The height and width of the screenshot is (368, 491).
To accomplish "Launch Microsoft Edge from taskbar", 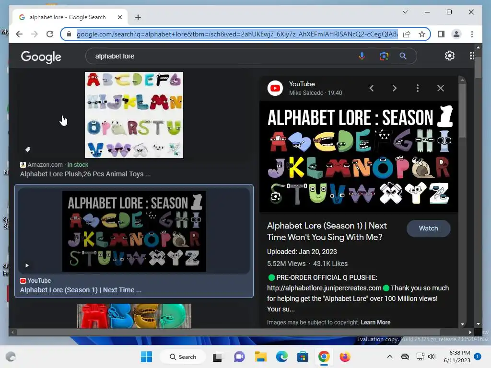I will pos(281,356).
